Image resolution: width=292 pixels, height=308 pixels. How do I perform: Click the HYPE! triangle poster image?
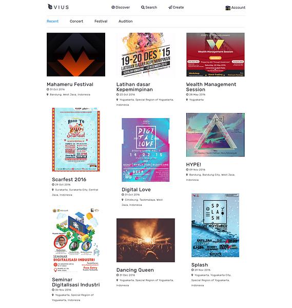(216, 134)
